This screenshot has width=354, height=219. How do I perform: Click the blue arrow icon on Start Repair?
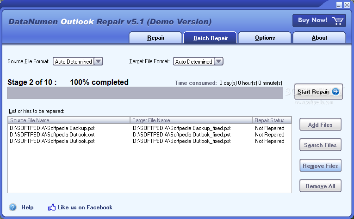click(335, 91)
